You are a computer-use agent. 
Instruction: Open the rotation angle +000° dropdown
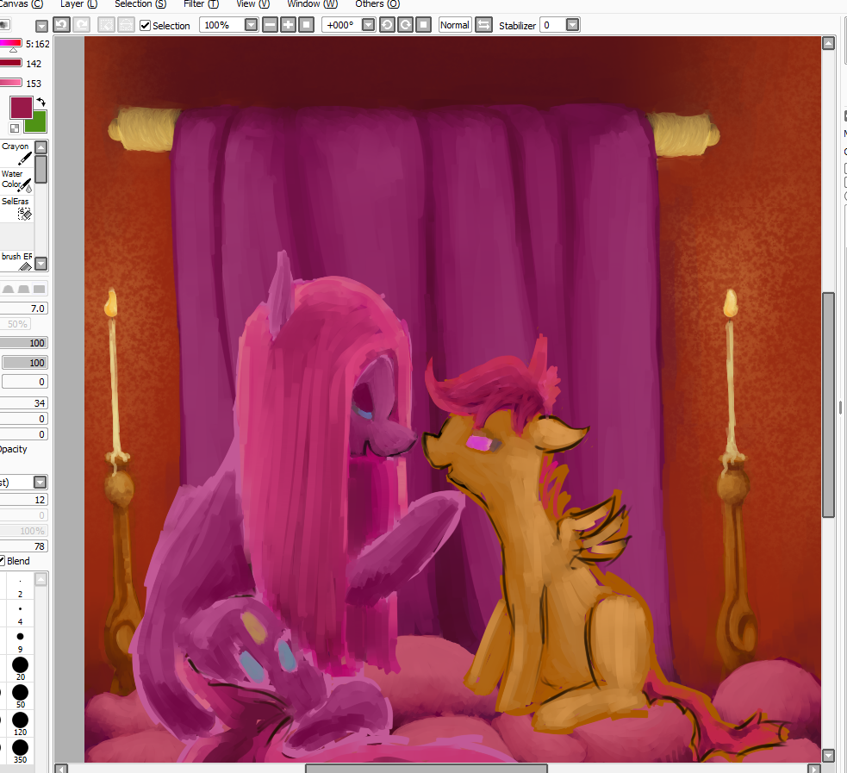[x=369, y=25]
